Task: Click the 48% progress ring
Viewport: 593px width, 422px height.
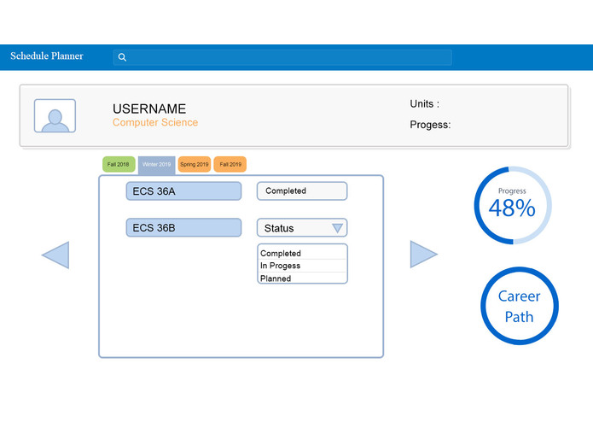Action: (513, 205)
